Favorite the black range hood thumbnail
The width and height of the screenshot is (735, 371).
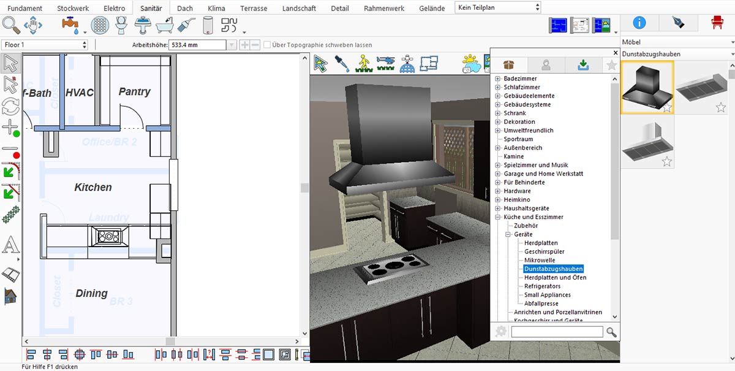pyautogui.click(x=667, y=108)
